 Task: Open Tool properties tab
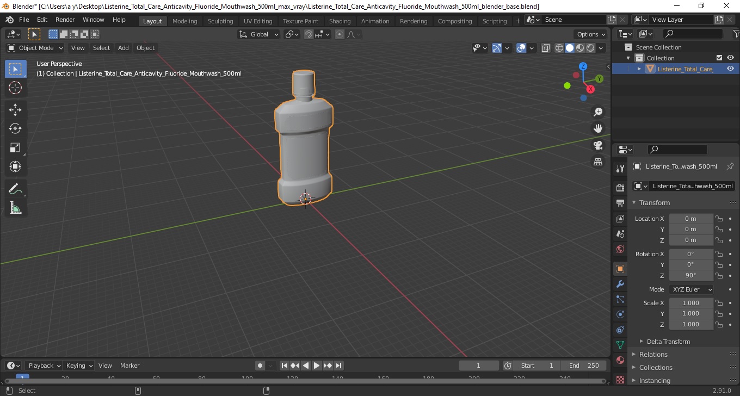tap(620, 169)
